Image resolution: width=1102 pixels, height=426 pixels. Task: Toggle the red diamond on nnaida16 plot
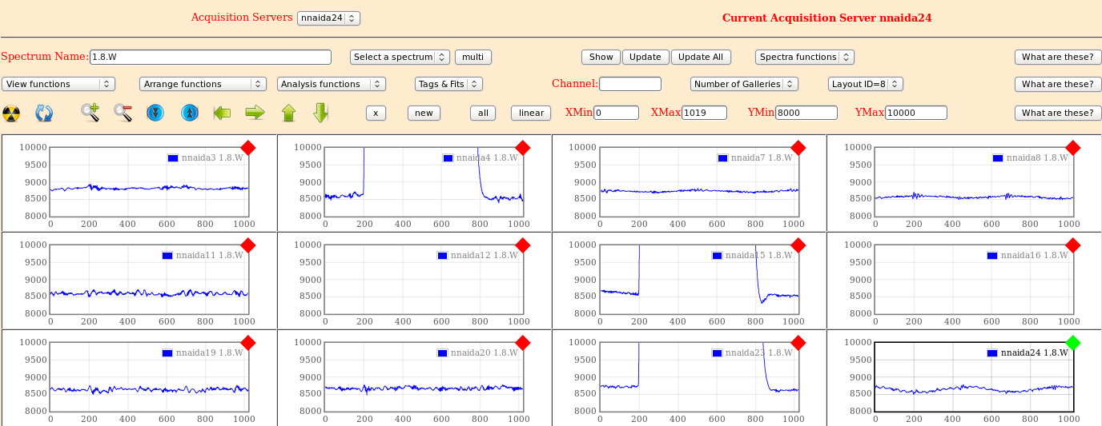pos(1073,245)
